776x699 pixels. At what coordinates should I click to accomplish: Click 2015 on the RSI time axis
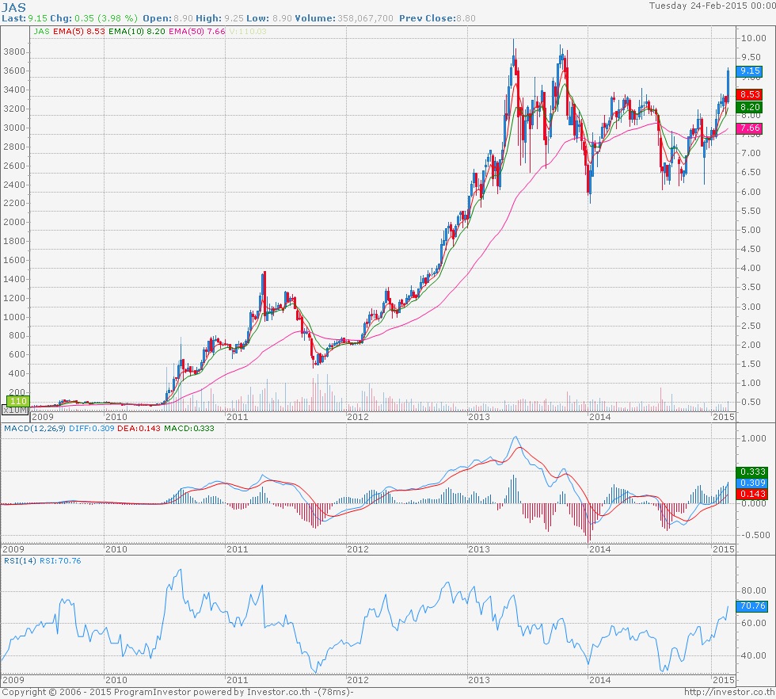pyautogui.click(x=724, y=680)
